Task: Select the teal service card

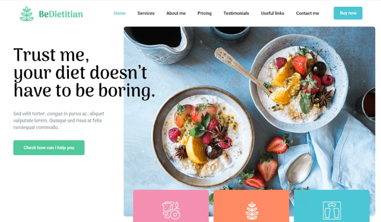Action: (x=332, y=206)
